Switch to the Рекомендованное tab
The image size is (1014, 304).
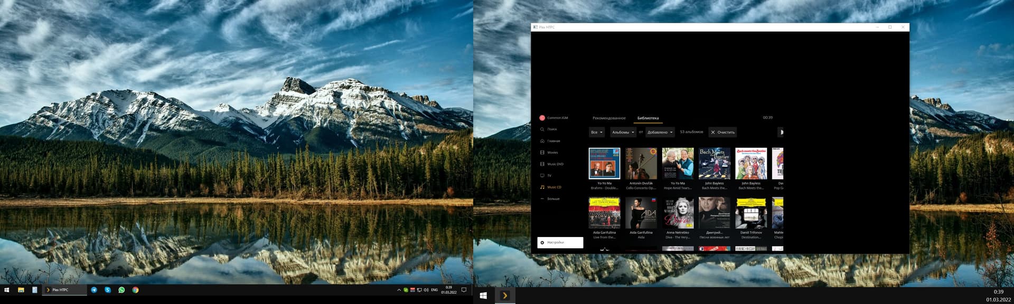(609, 118)
